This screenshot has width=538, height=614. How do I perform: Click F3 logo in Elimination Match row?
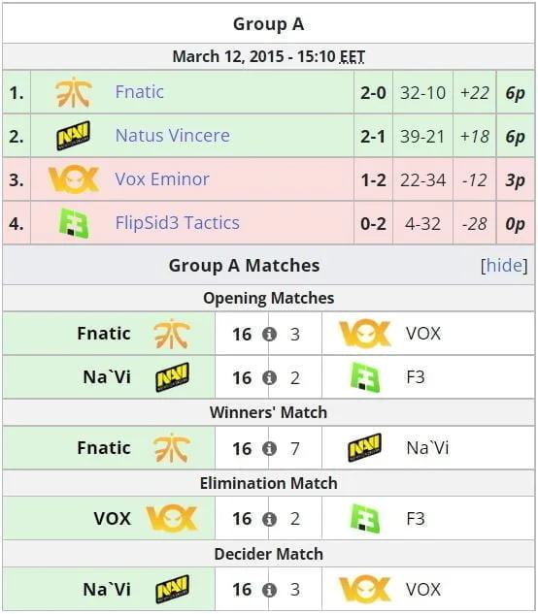[365, 518]
